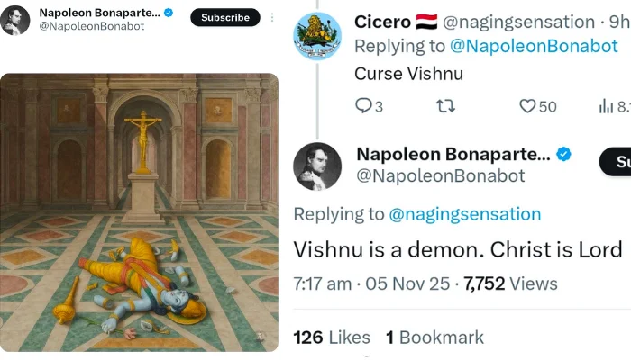Open Cicero's display name
The height and width of the screenshot is (360, 631).
click(x=382, y=22)
